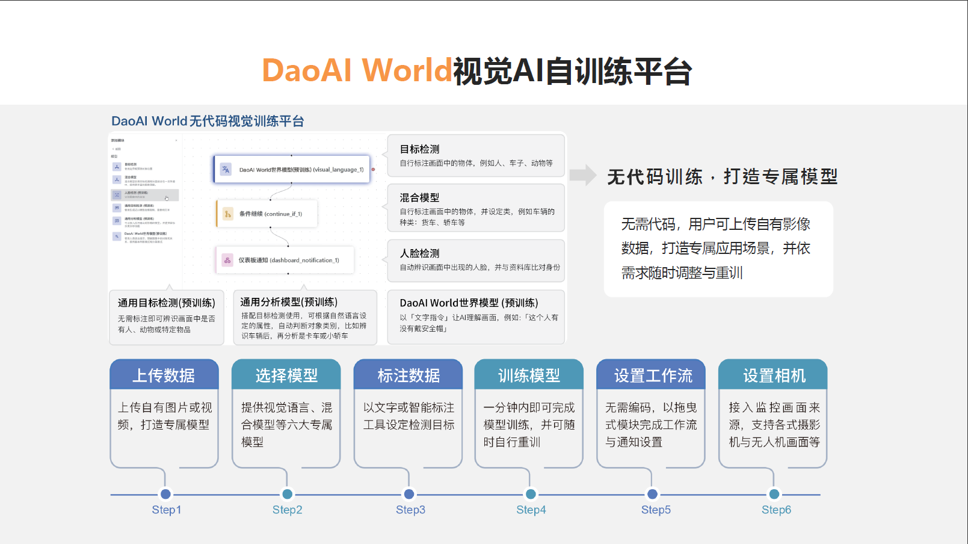Click the 通用目标检测 (预训练) module icon

pyautogui.click(x=117, y=208)
